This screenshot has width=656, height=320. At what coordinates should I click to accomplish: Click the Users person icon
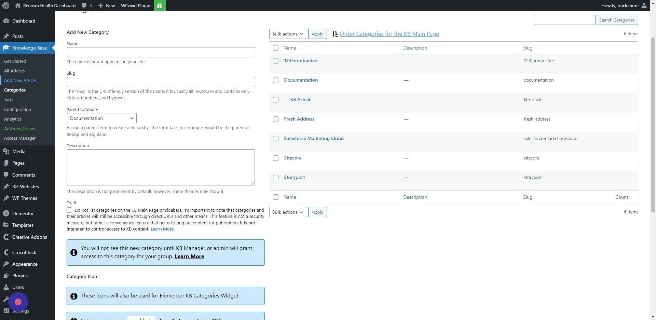6,287
